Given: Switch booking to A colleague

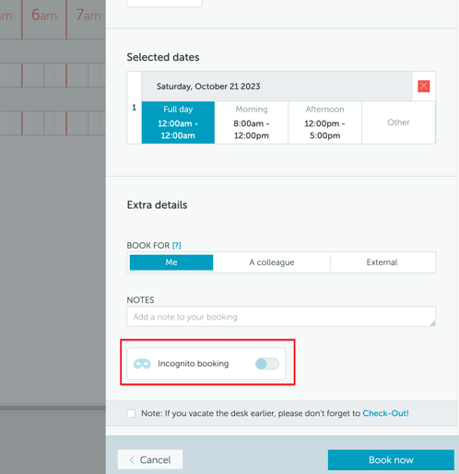Looking at the screenshot, I should click(272, 262).
